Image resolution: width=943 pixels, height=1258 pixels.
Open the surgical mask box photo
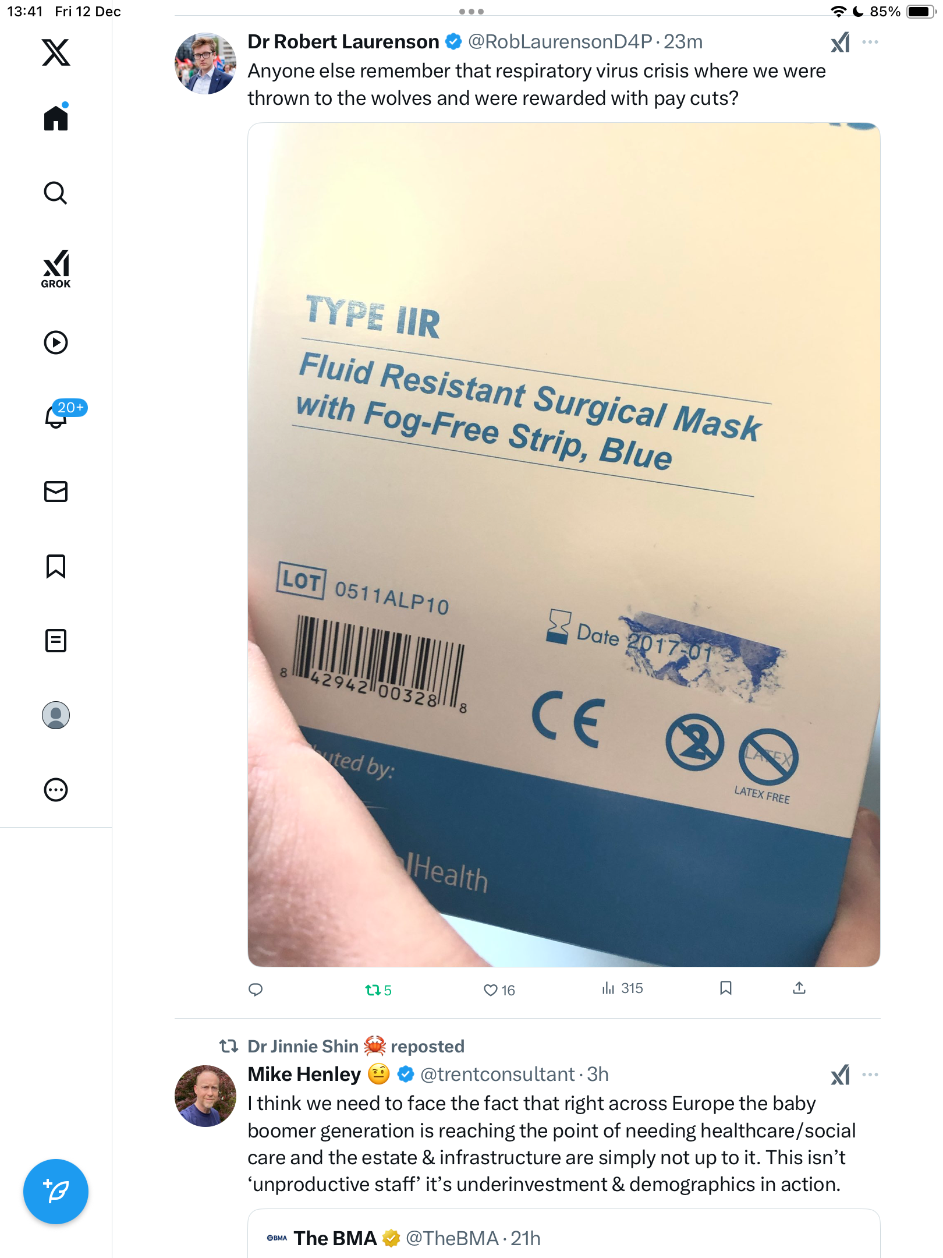(x=563, y=545)
